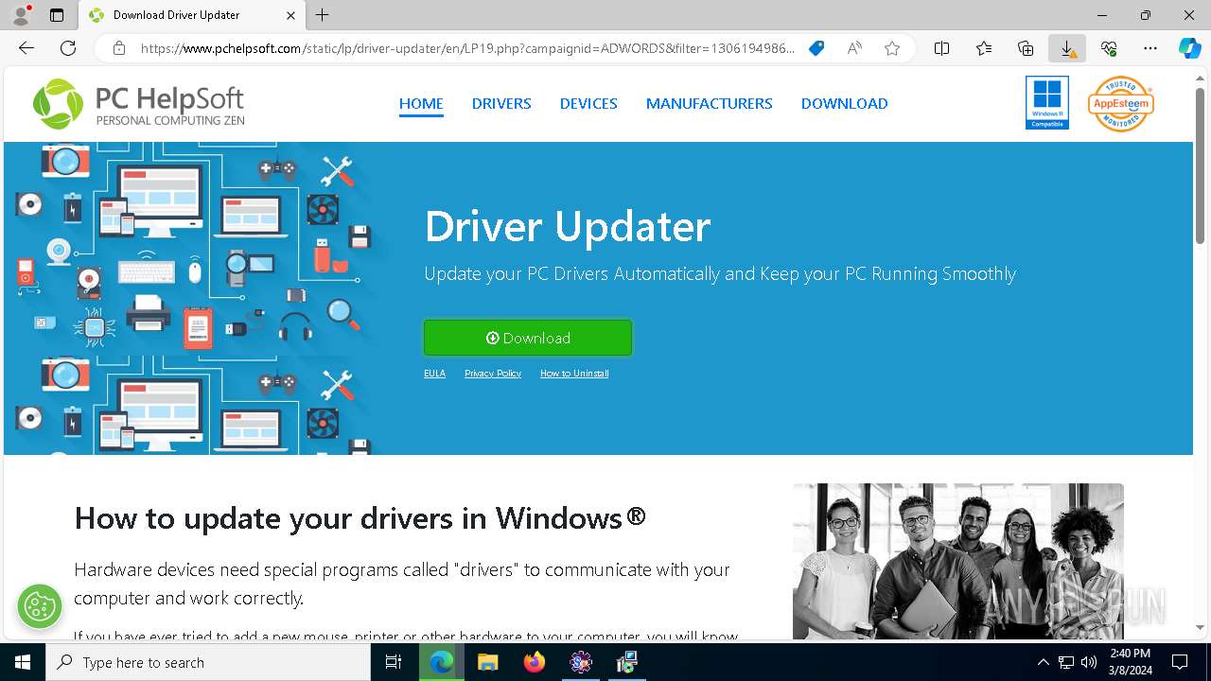Open the shopping price tag icon
This screenshot has width=1211, height=681.
click(816, 48)
